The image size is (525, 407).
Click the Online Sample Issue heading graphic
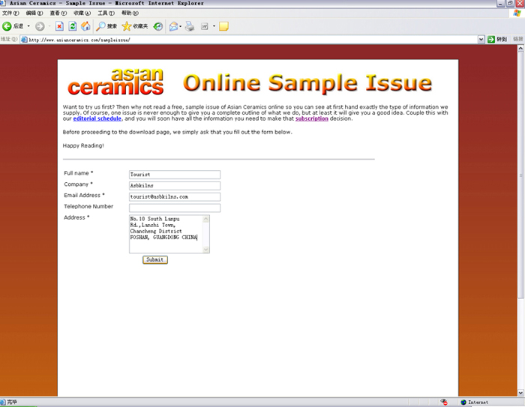click(307, 83)
